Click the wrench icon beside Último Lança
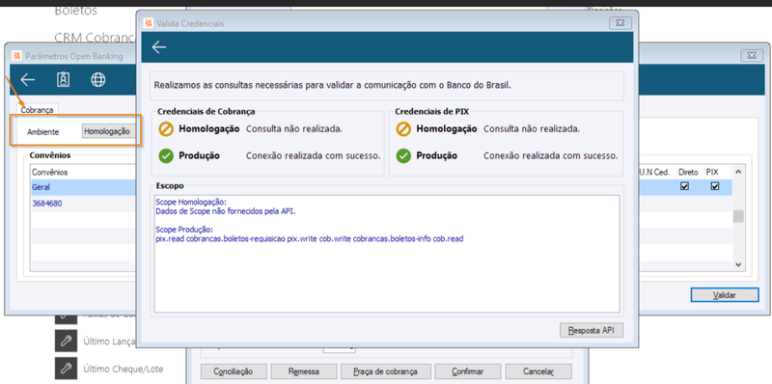 coord(66,341)
